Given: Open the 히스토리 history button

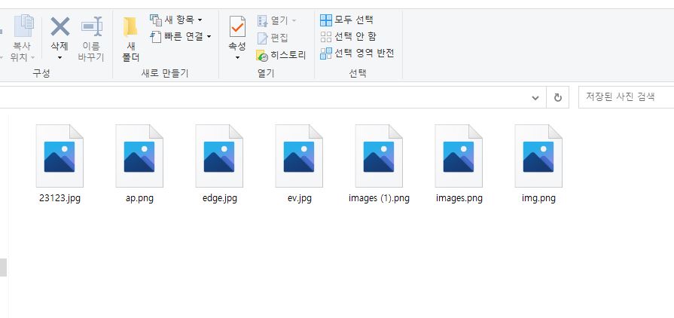Looking at the screenshot, I should 281,55.
